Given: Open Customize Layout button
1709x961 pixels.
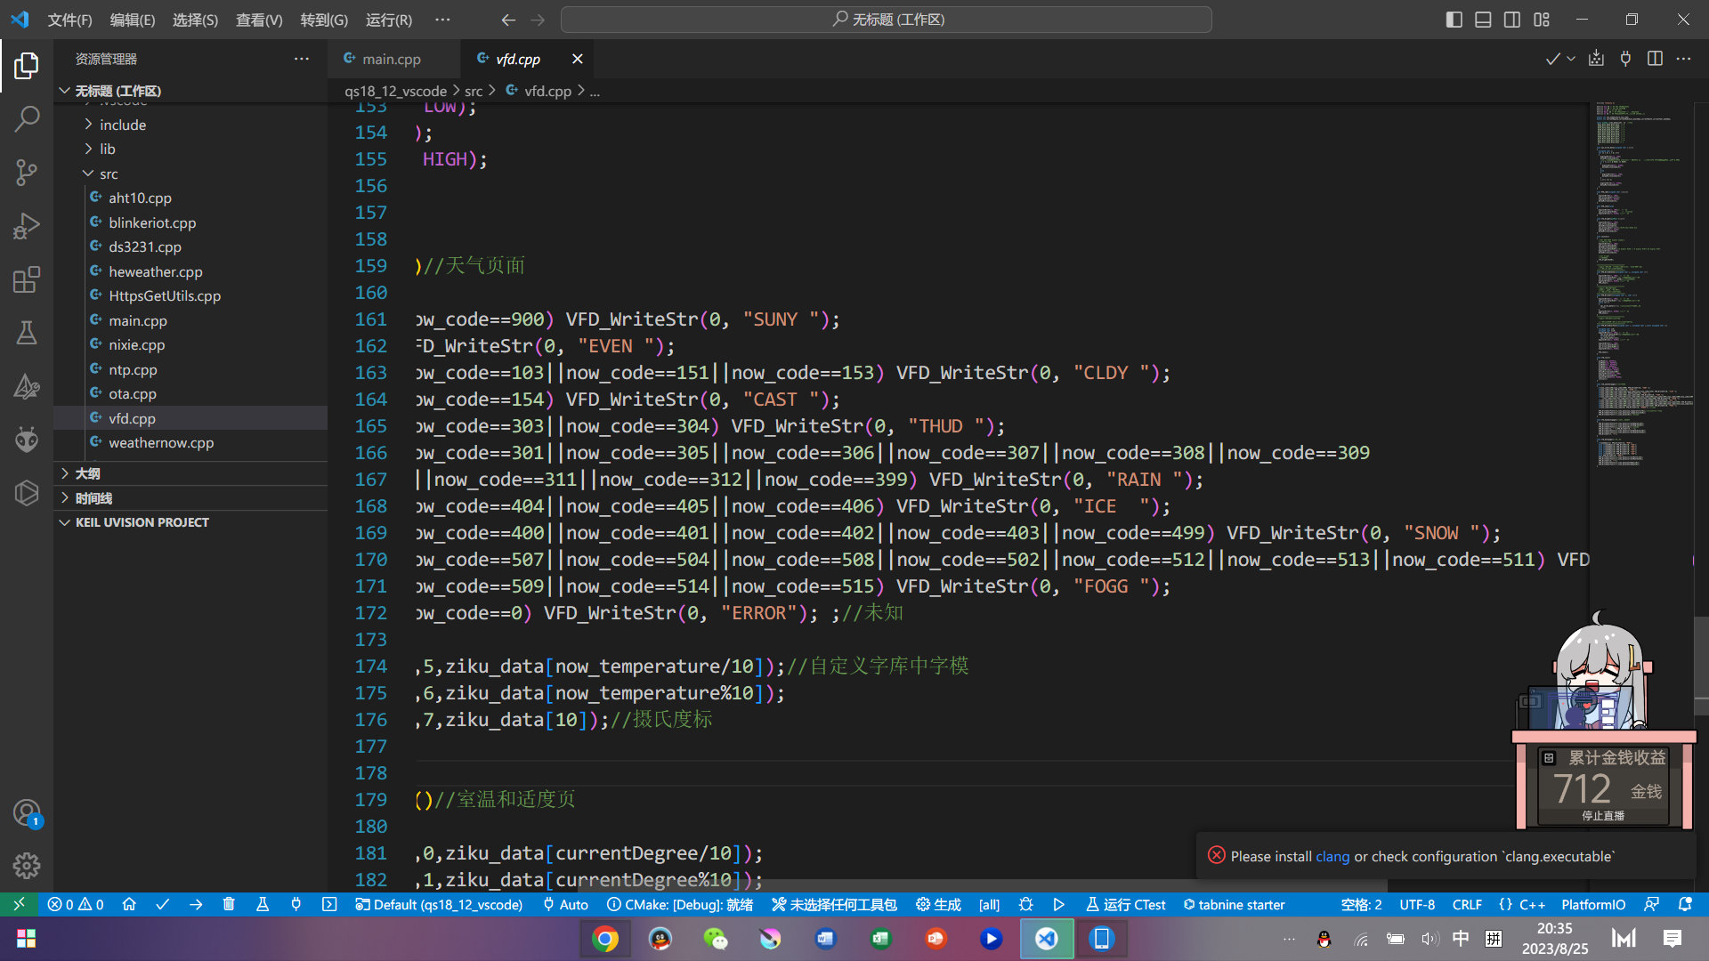Looking at the screenshot, I should (x=1542, y=20).
